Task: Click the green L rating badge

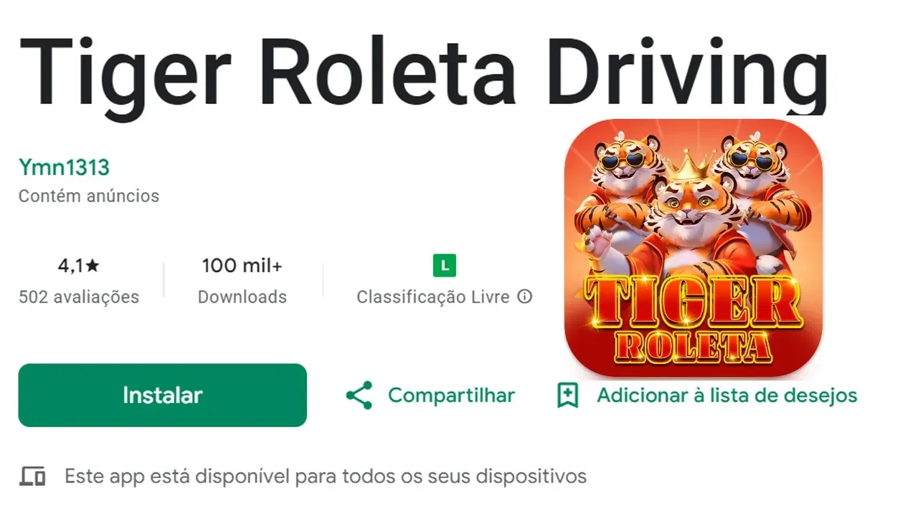Action: pyautogui.click(x=445, y=266)
